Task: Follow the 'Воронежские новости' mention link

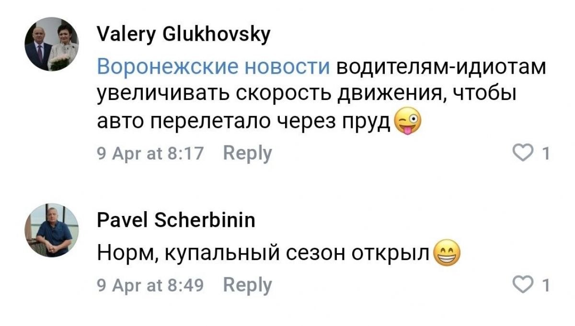Action: pyautogui.click(x=214, y=68)
